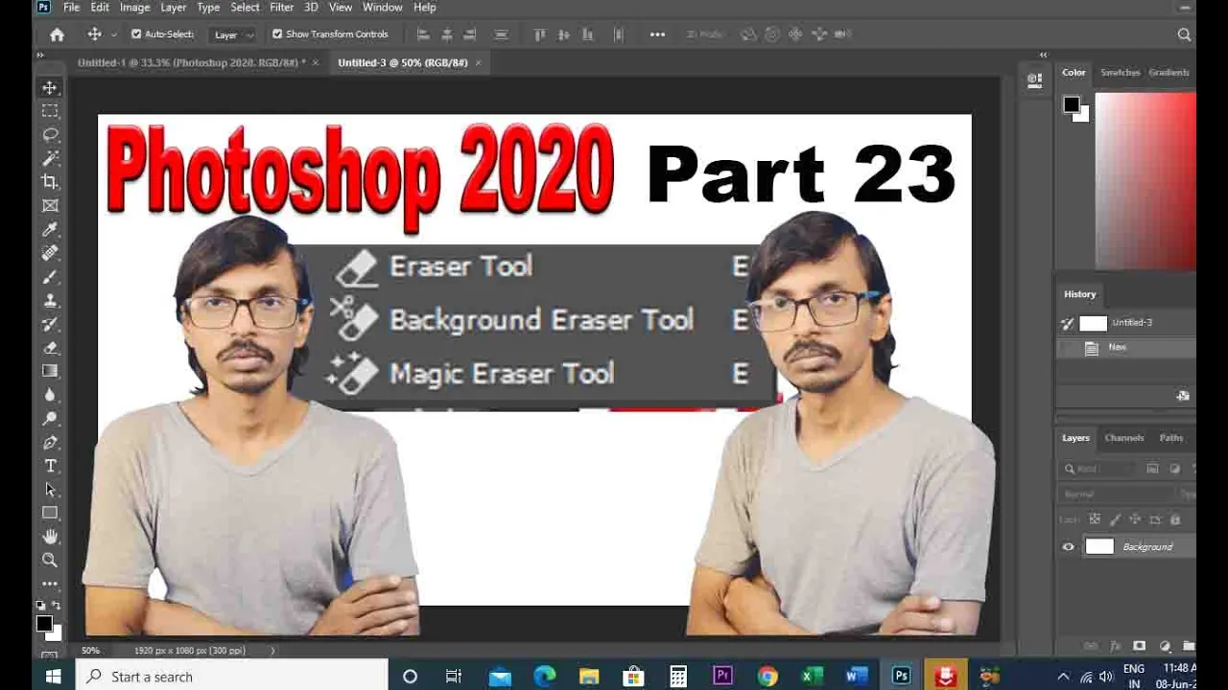Screen dimensions: 1228x690
Task: Open the File menu
Action: click(x=71, y=8)
